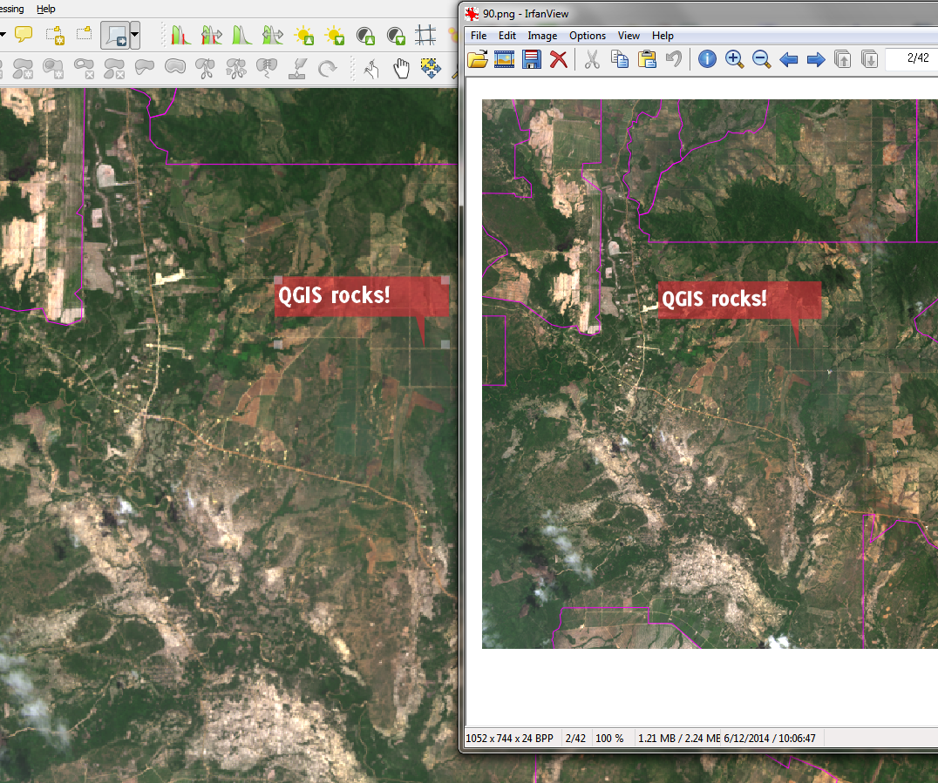
Task: Open the georeferencer grid tool in QGIS
Action: 425,35
